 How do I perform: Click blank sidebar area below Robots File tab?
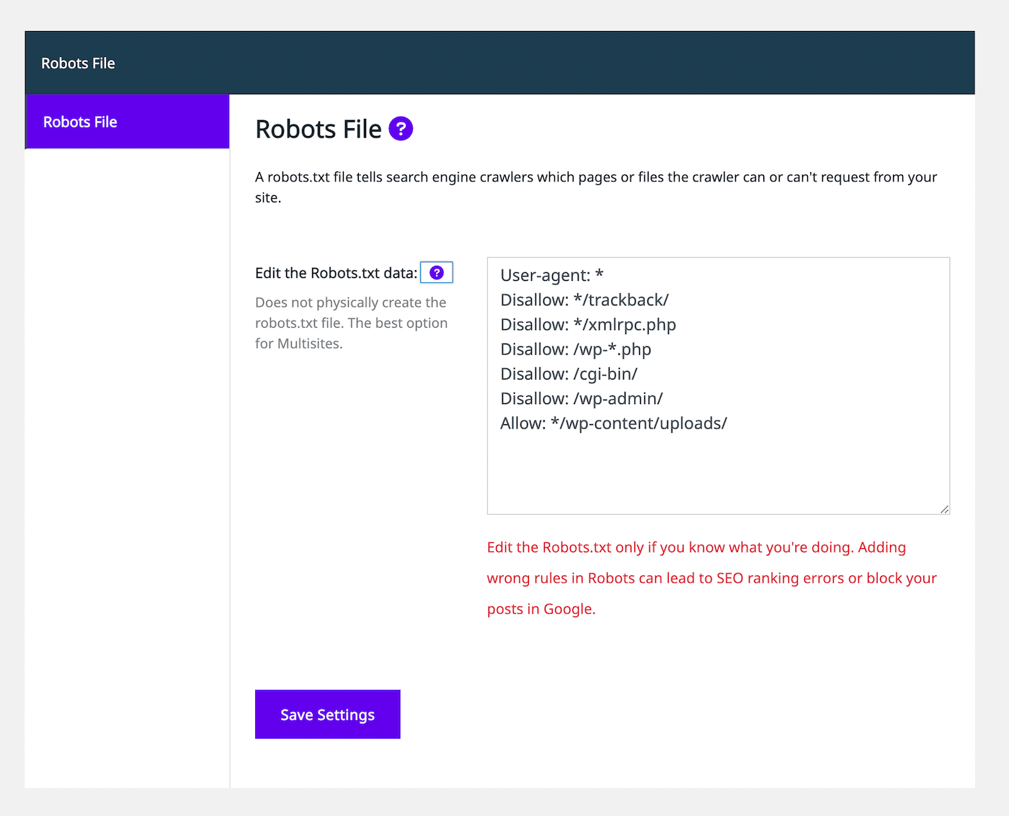coord(127,432)
